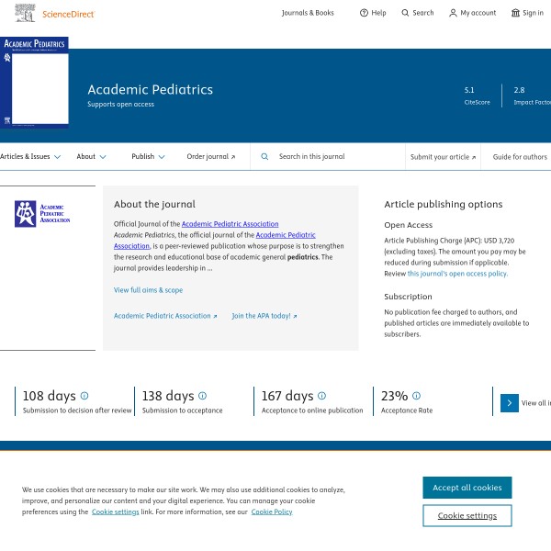
Task: Open My account person icon
Action: click(x=453, y=13)
